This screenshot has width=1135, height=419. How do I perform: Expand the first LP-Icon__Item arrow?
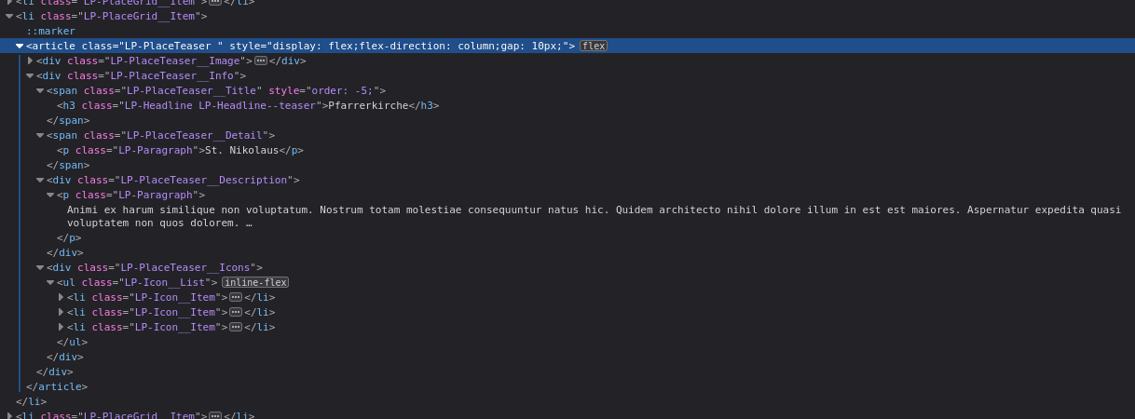pos(61,297)
